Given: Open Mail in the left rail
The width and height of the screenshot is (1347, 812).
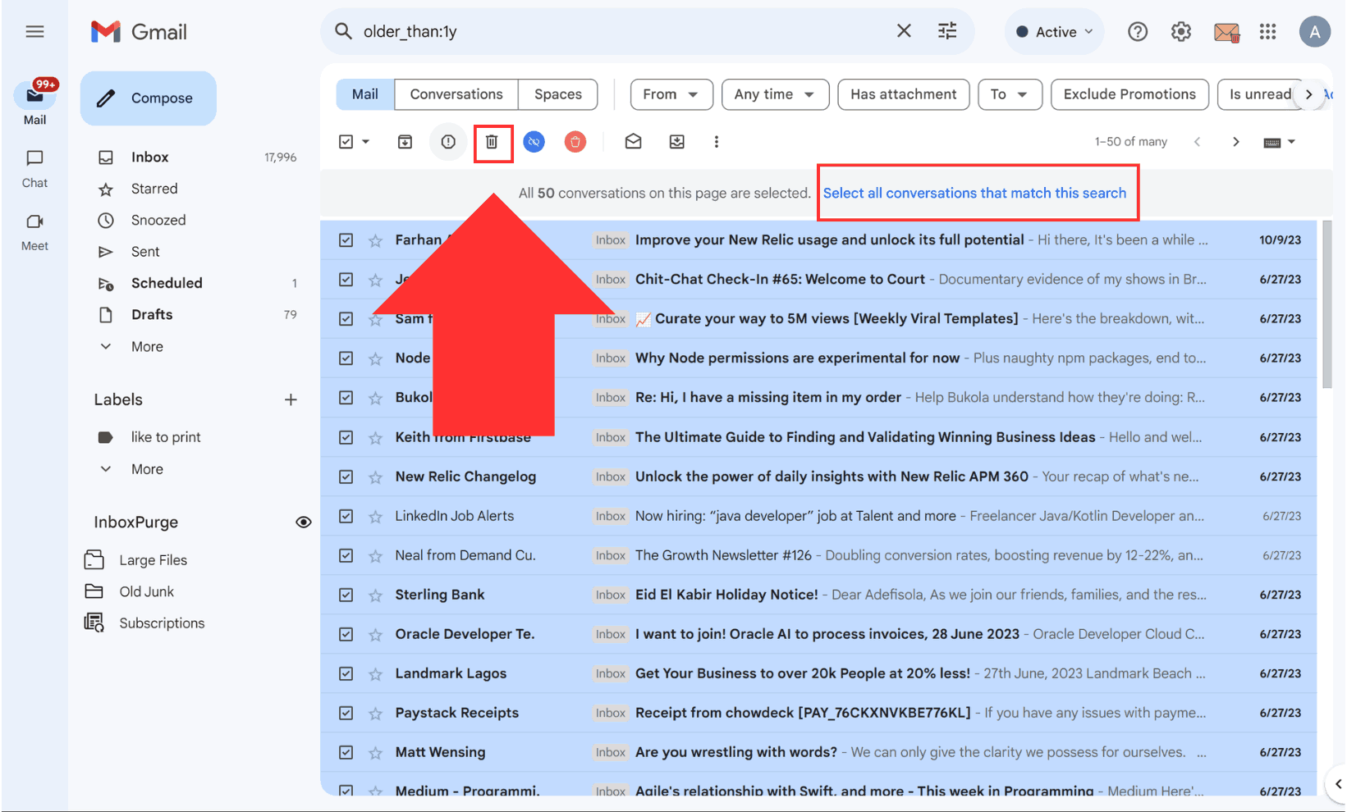Looking at the screenshot, I should [x=34, y=103].
